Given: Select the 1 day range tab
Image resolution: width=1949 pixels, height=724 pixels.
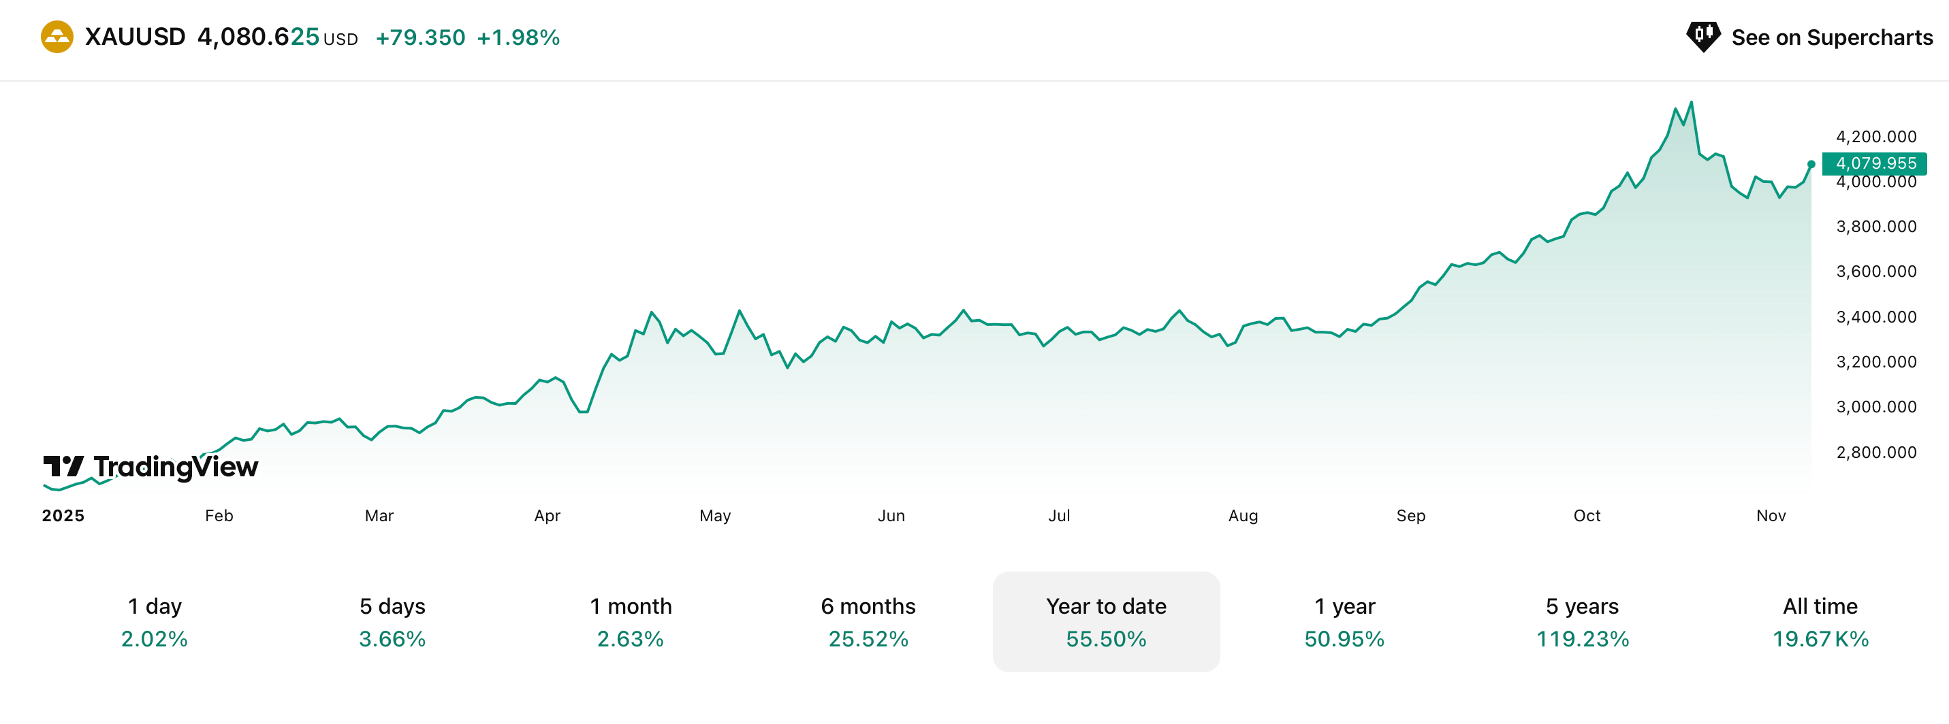Looking at the screenshot, I should pos(155,621).
